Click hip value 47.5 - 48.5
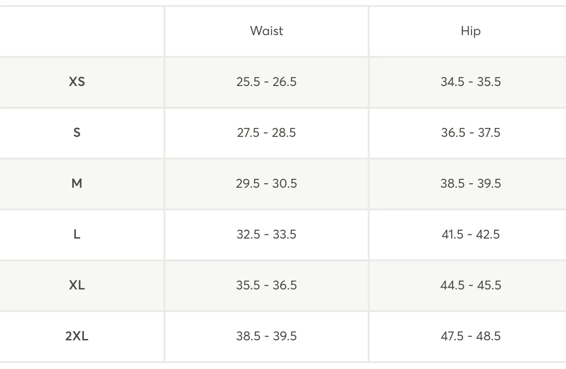 pos(471,336)
